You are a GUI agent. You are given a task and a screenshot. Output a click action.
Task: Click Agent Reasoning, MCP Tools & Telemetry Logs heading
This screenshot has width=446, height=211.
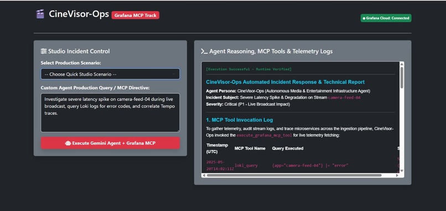click(271, 51)
